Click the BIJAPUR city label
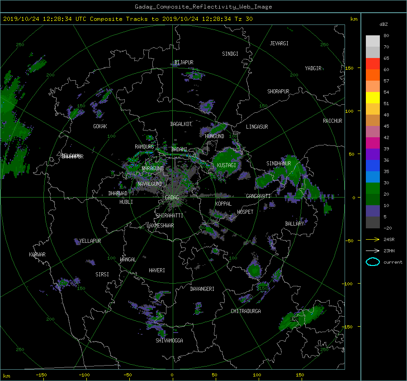Image resolution: width=407 pixels, height=381 pixels. tap(184, 63)
